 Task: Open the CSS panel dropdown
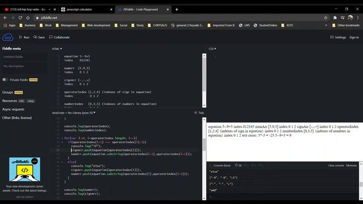point(212,49)
